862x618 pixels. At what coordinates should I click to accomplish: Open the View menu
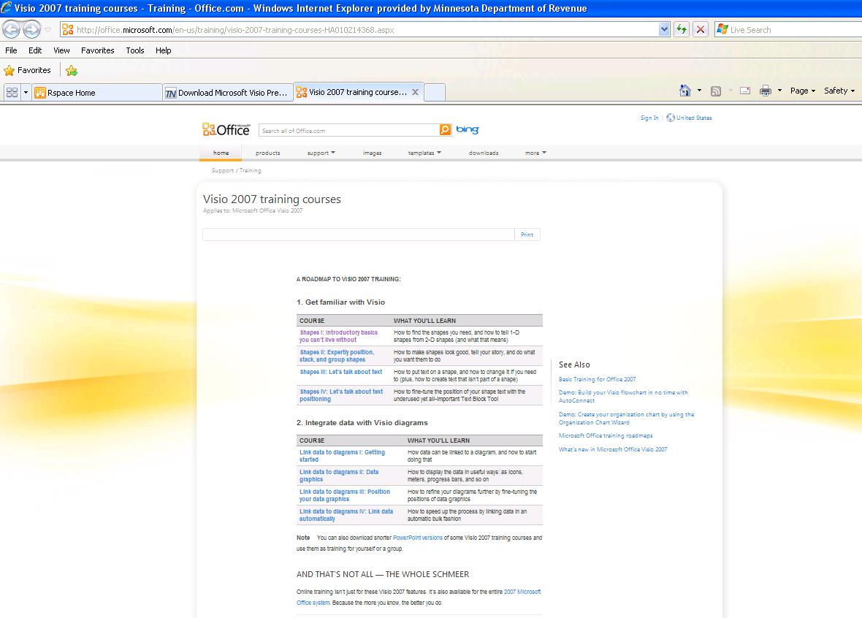click(x=61, y=50)
